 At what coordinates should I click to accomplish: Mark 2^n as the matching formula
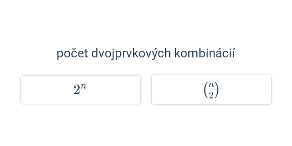point(80,89)
